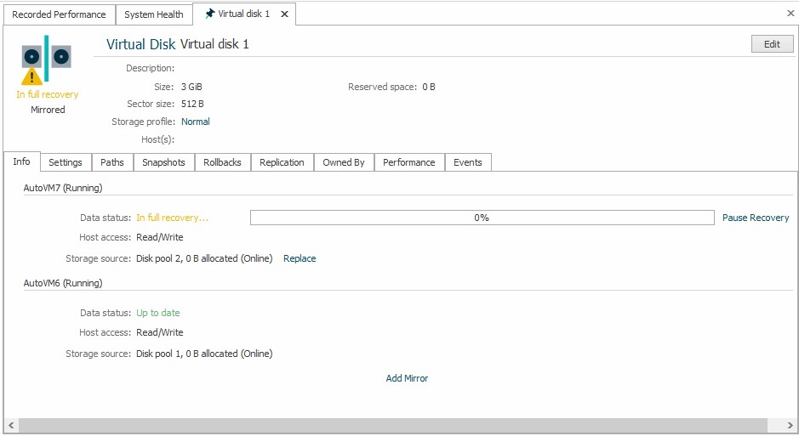The image size is (799, 436).
Task: View the Replication tab
Action: tap(282, 162)
